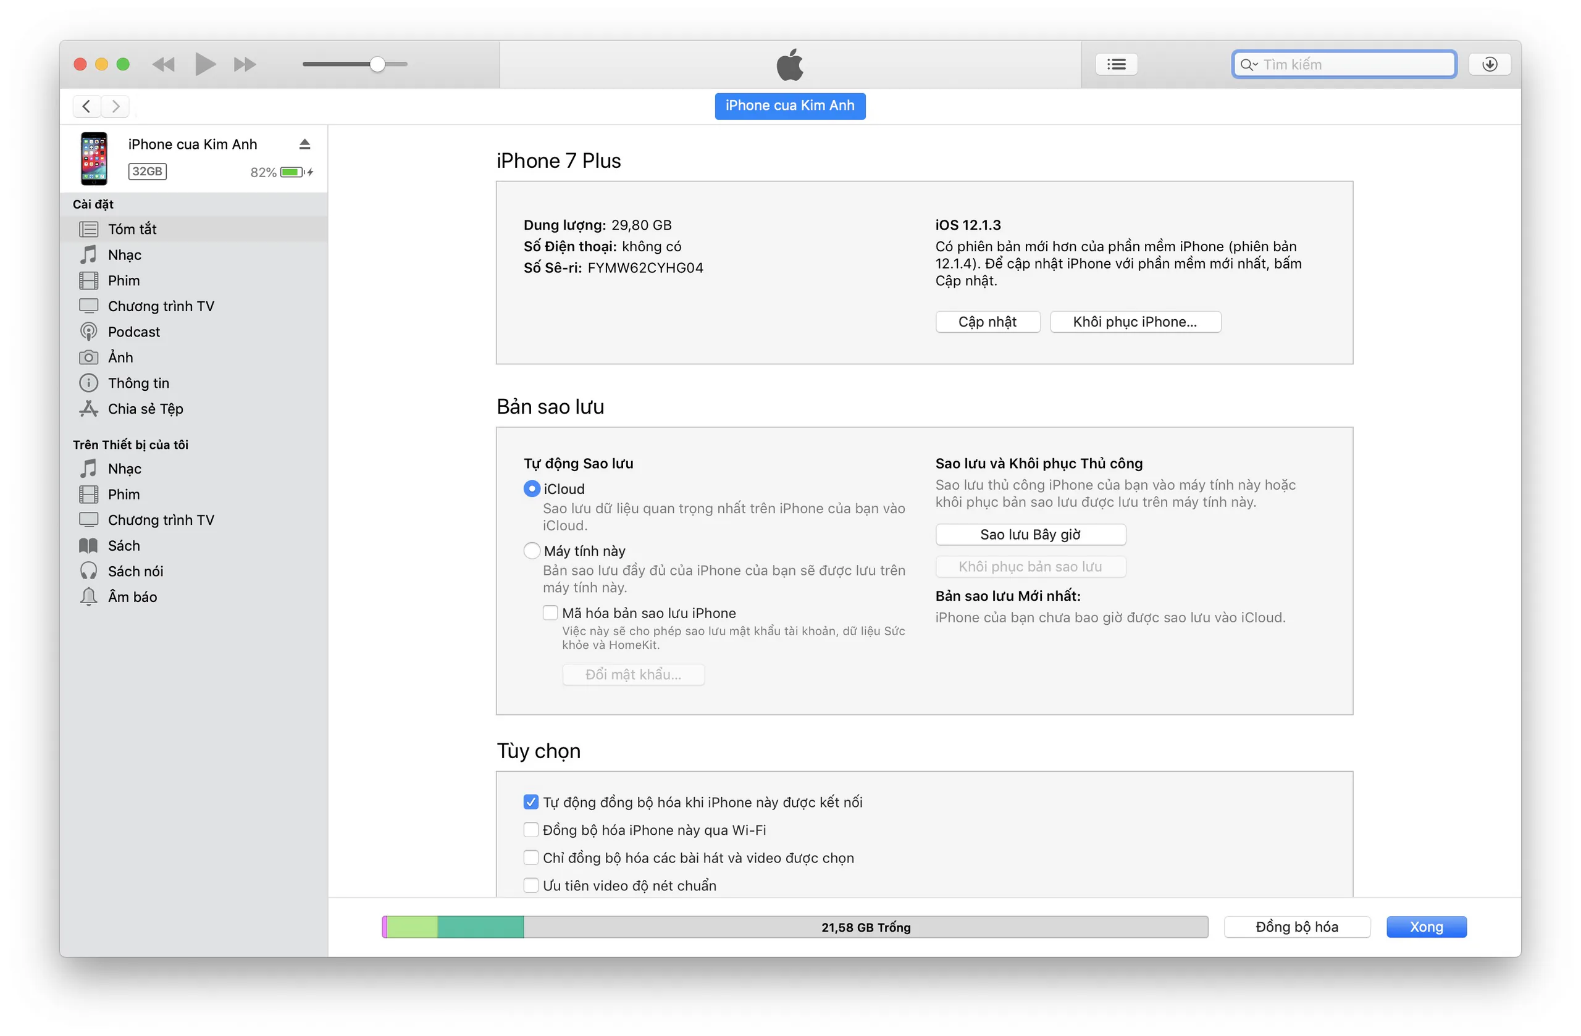
Task: Check Mã hóa bản sao lưu iPhone
Action: click(x=550, y=613)
